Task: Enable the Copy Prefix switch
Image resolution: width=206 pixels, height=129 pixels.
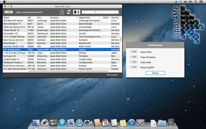Action: [x=133, y=52]
